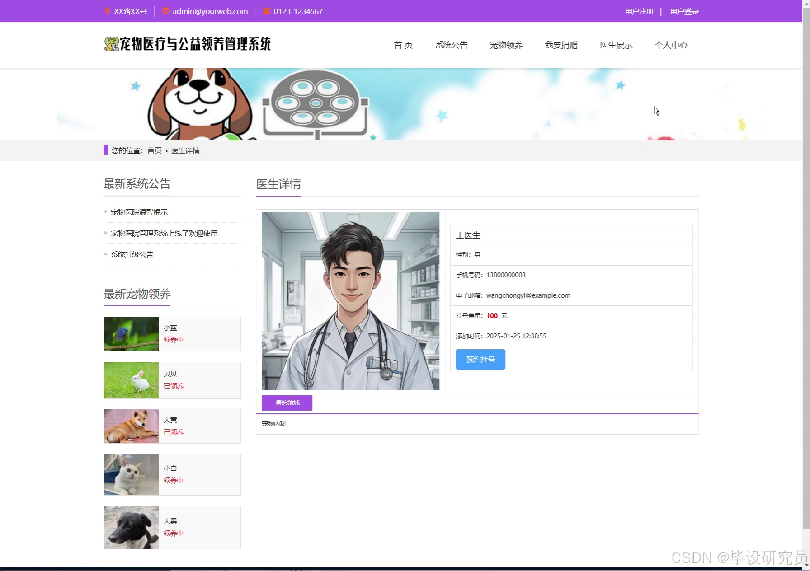
Task: Open the 大黑 black dog thumbnail
Action: click(x=131, y=528)
